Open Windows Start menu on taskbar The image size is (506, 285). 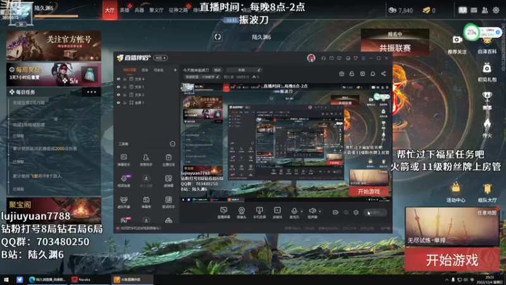click(6, 279)
